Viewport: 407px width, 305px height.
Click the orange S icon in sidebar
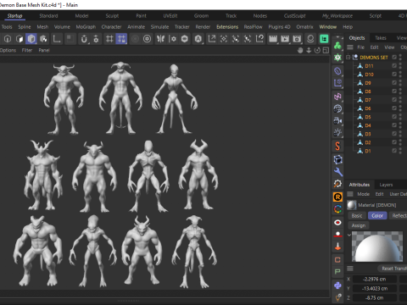point(337,147)
